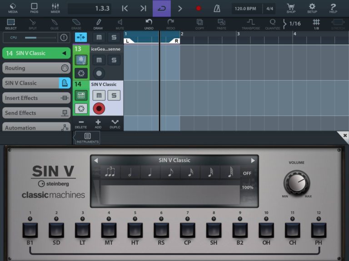
Task: Open the Transpose function
Action: [251, 24]
